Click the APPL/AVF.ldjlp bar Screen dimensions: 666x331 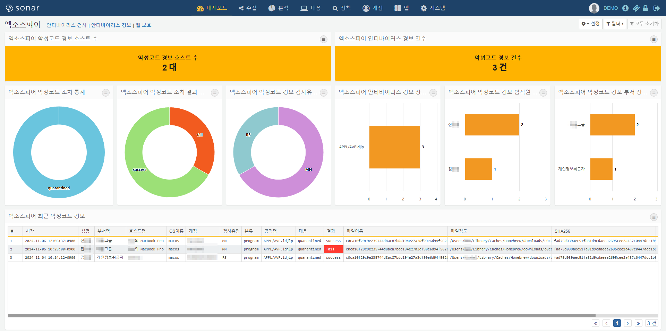coord(394,147)
